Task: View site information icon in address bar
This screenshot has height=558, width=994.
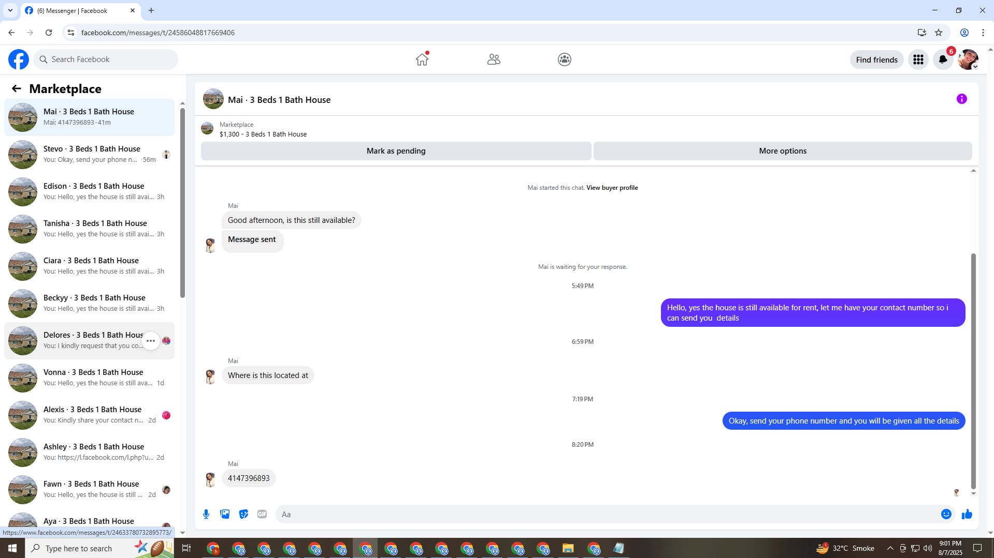Action: tap(71, 33)
